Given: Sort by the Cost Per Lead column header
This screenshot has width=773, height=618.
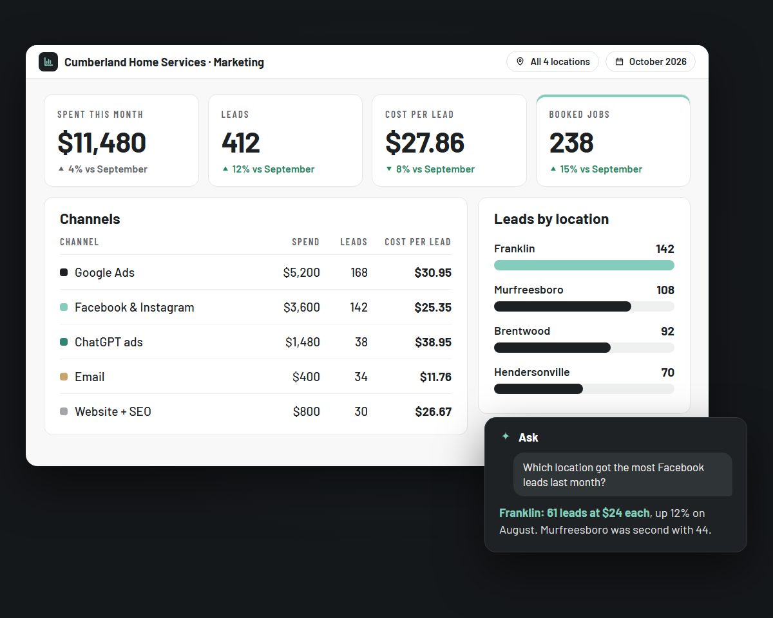Looking at the screenshot, I should click(418, 242).
